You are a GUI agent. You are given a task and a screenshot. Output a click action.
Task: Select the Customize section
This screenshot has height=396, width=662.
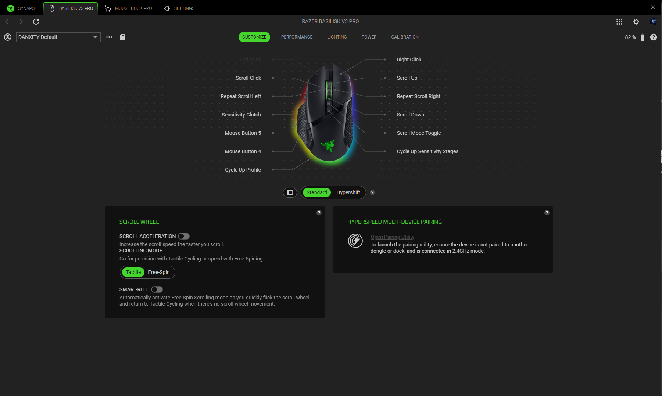[254, 37]
